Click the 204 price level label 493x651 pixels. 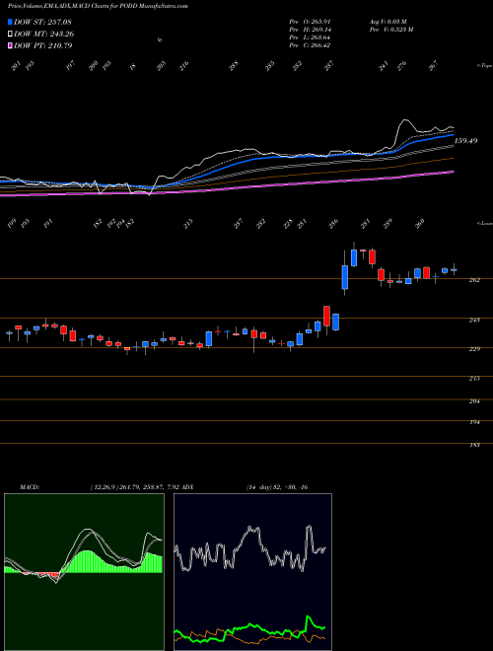[x=474, y=401]
